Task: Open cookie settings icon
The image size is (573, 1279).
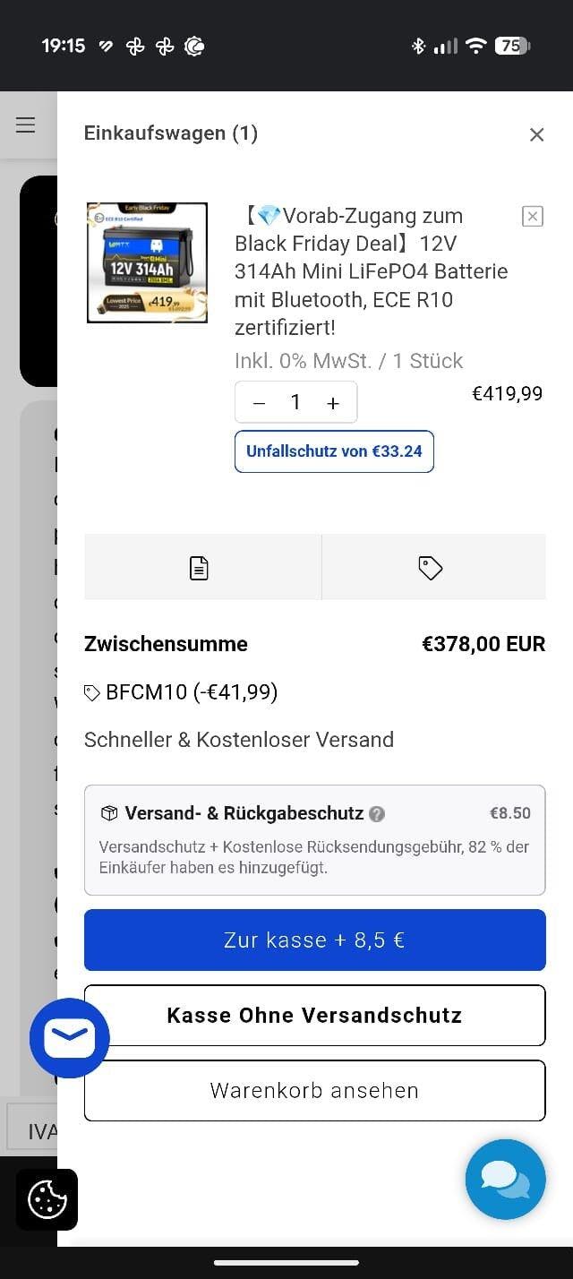Action: coord(47,1199)
